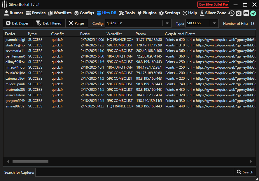The height and width of the screenshot is (181, 259).
Task: Open the Help menu item
Action: coord(190,13)
